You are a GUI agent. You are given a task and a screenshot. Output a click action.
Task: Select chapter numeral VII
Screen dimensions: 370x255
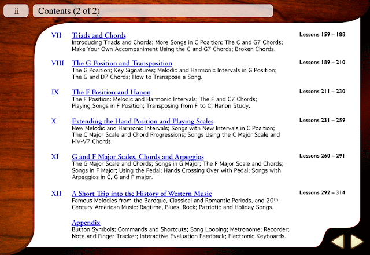[56, 35]
